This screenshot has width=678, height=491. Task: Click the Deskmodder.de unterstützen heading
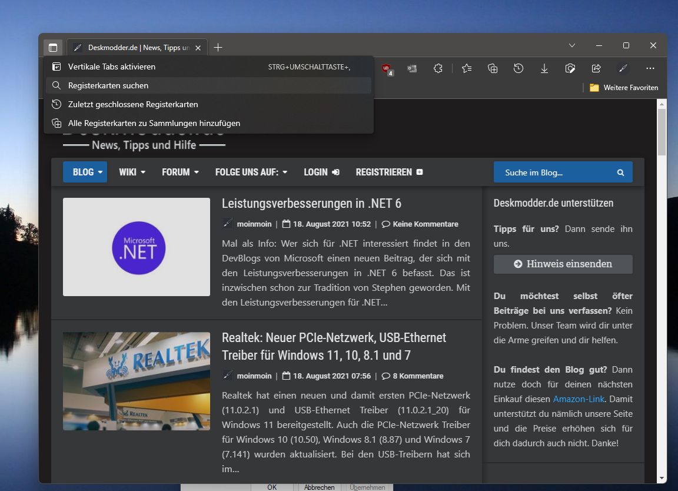[553, 203]
